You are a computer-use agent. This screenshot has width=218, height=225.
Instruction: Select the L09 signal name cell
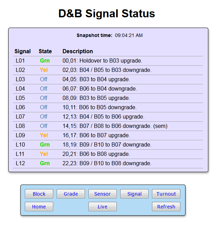(x=20, y=135)
